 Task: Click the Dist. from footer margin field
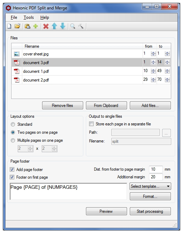click(x=156, y=169)
